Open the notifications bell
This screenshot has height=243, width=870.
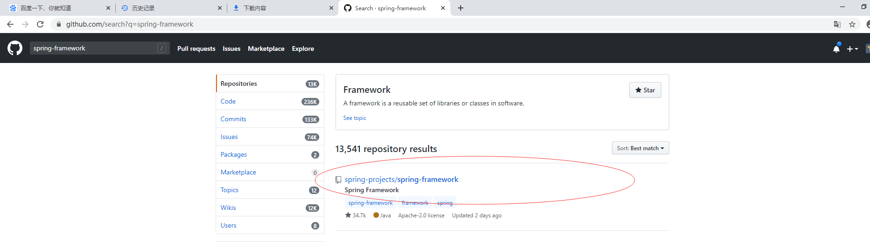click(836, 49)
